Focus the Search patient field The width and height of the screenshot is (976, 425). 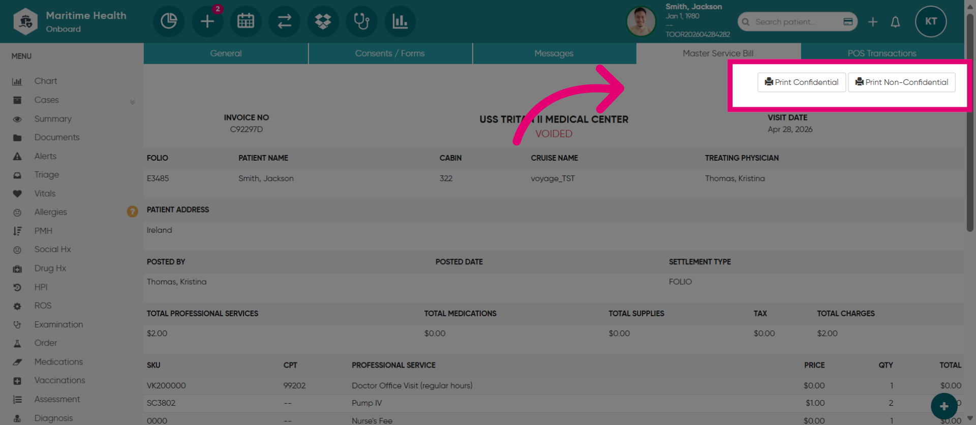click(797, 22)
